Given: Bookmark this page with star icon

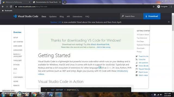Looking at the screenshot, I should pos(154,6).
